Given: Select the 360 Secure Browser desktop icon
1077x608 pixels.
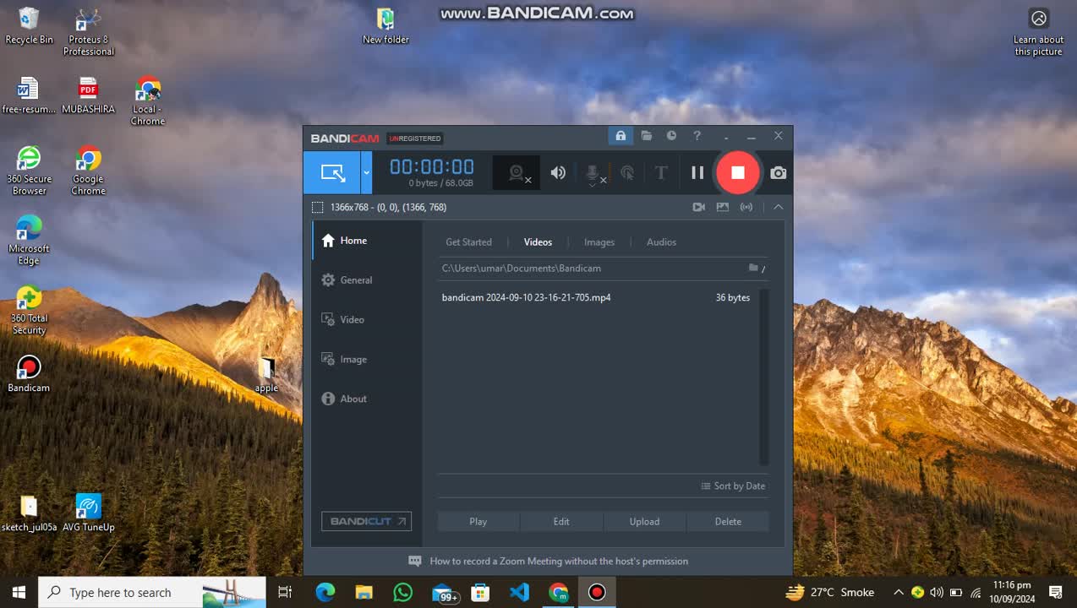Looking at the screenshot, I should click(29, 171).
